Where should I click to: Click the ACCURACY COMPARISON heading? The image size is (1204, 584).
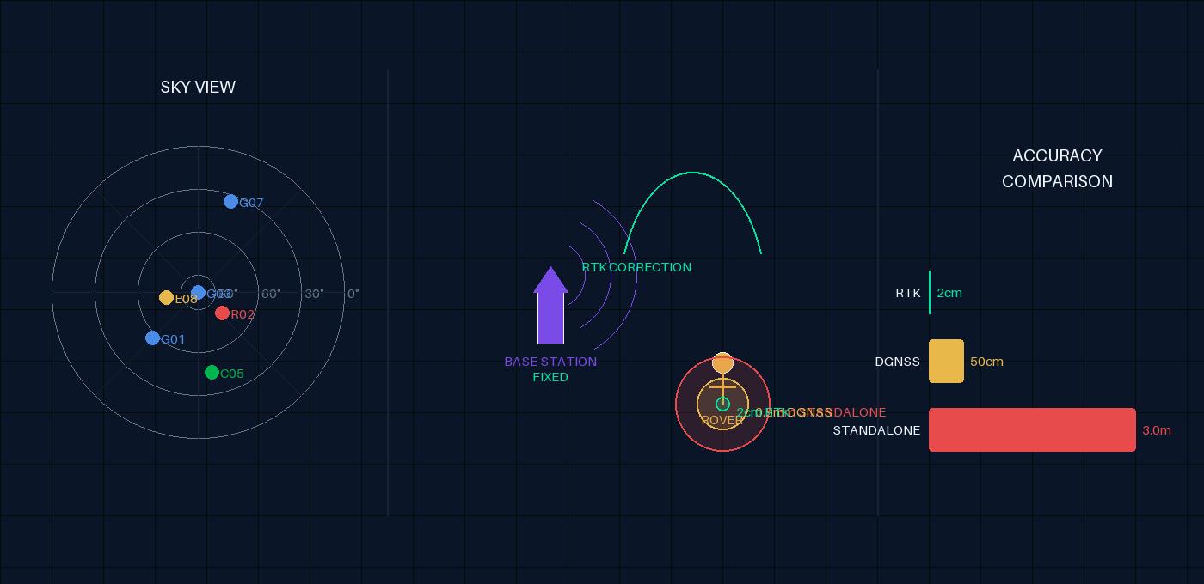click(x=1057, y=168)
